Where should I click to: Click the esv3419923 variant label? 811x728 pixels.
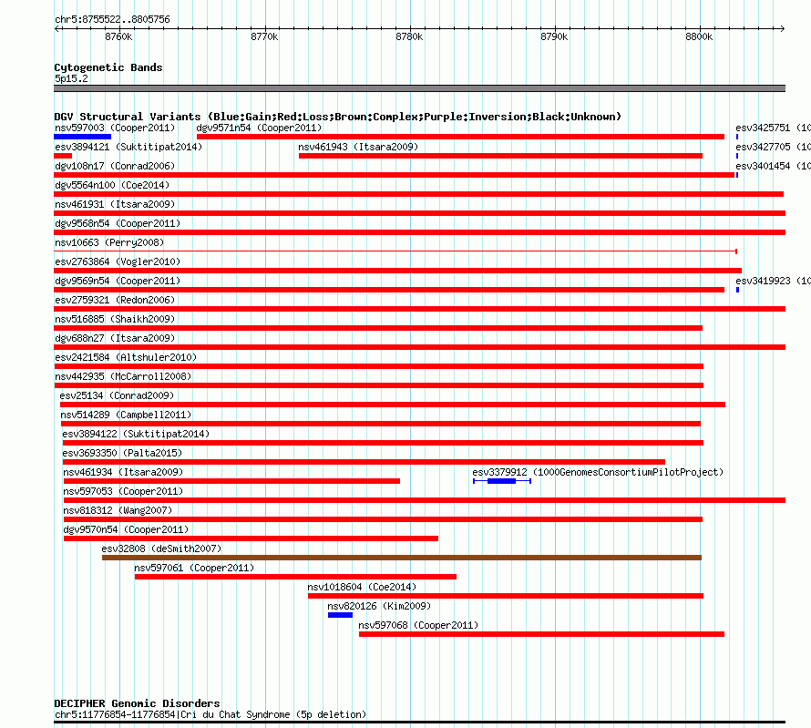tap(773, 281)
